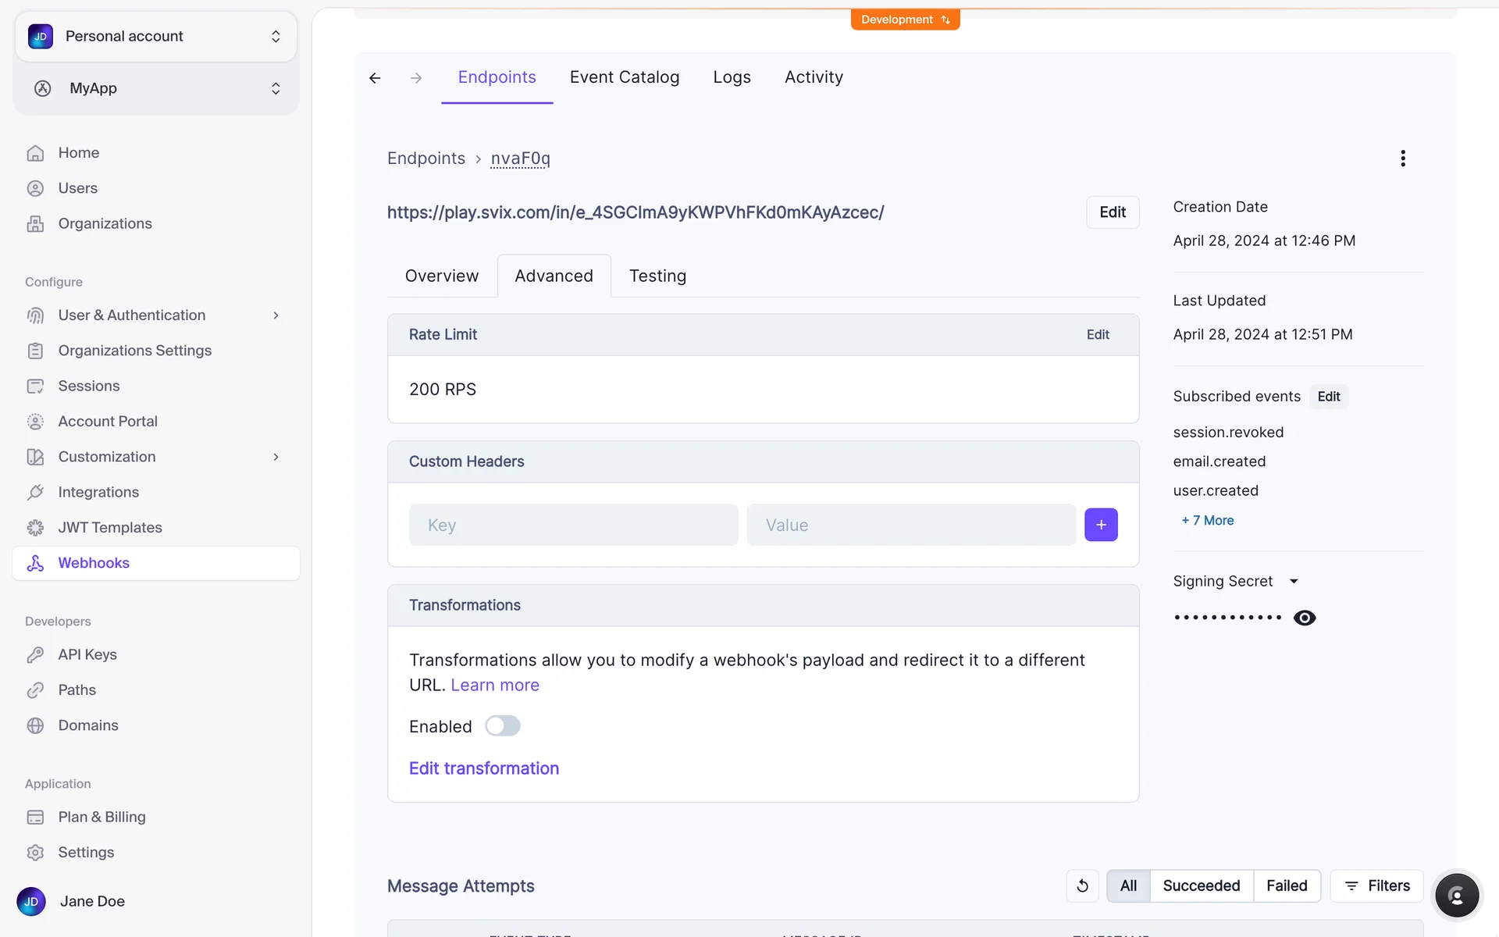Enable the Transformations toggle switch
This screenshot has width=1499, height=937.
point(502,726)
